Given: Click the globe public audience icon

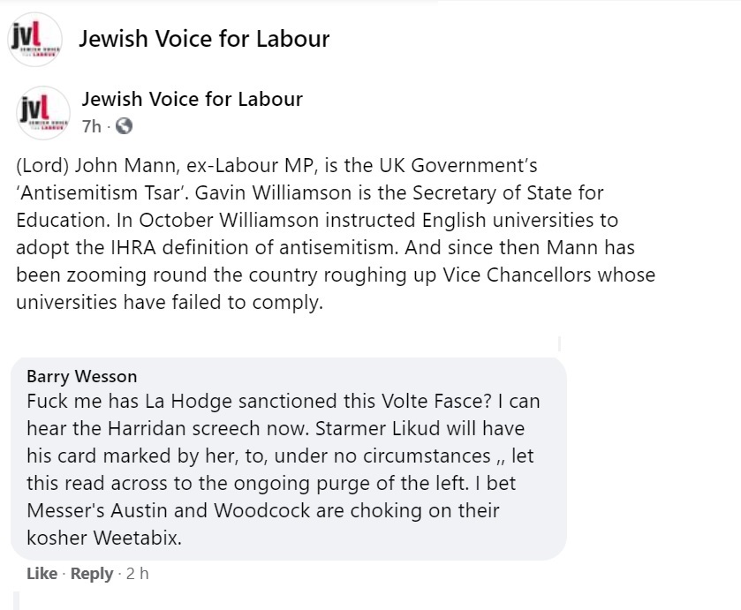Looking at the screenshot, I should coord(125,126).
